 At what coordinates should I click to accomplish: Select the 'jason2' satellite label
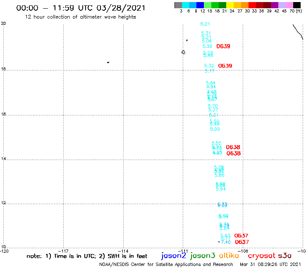(174, 256)
